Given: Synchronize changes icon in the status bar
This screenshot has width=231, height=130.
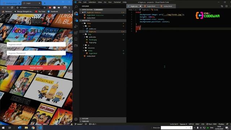Looking at the screenshot, I should tap(86, 124).
